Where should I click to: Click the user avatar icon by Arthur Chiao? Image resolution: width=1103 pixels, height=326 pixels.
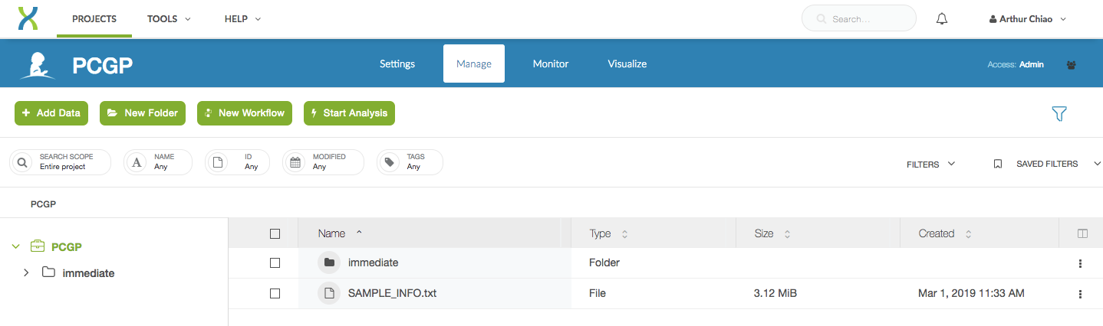point(993,19)
